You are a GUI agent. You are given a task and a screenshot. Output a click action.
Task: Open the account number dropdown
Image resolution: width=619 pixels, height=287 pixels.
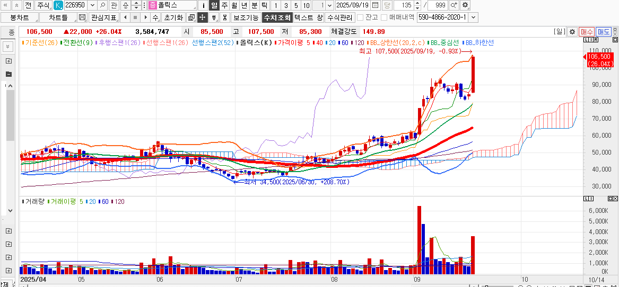473,17
